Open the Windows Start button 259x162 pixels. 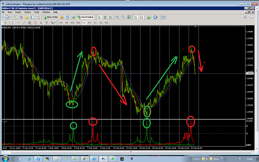tap(5, 159)
